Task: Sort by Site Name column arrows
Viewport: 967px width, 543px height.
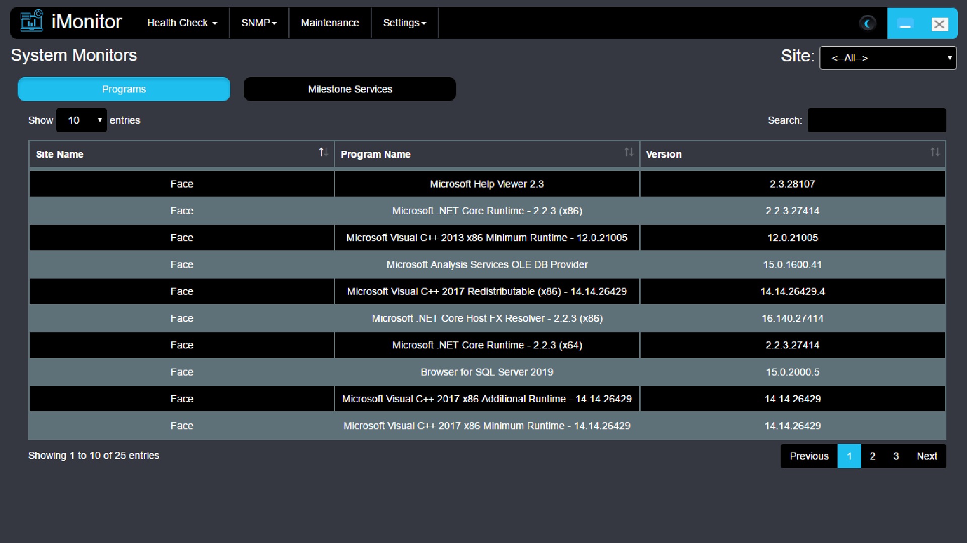Action: 323,152
